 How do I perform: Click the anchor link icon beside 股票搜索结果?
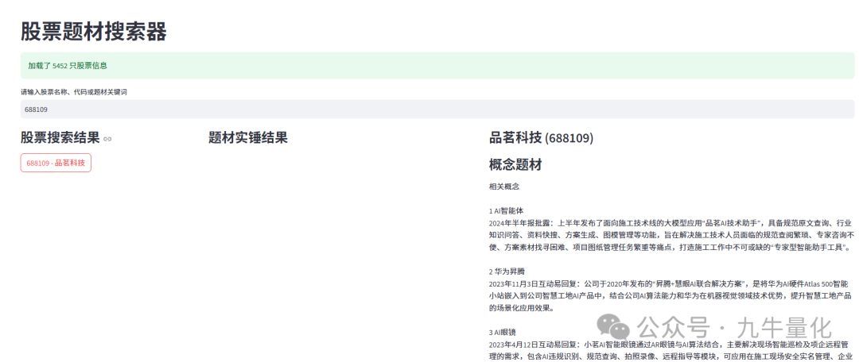coord(108,139)
